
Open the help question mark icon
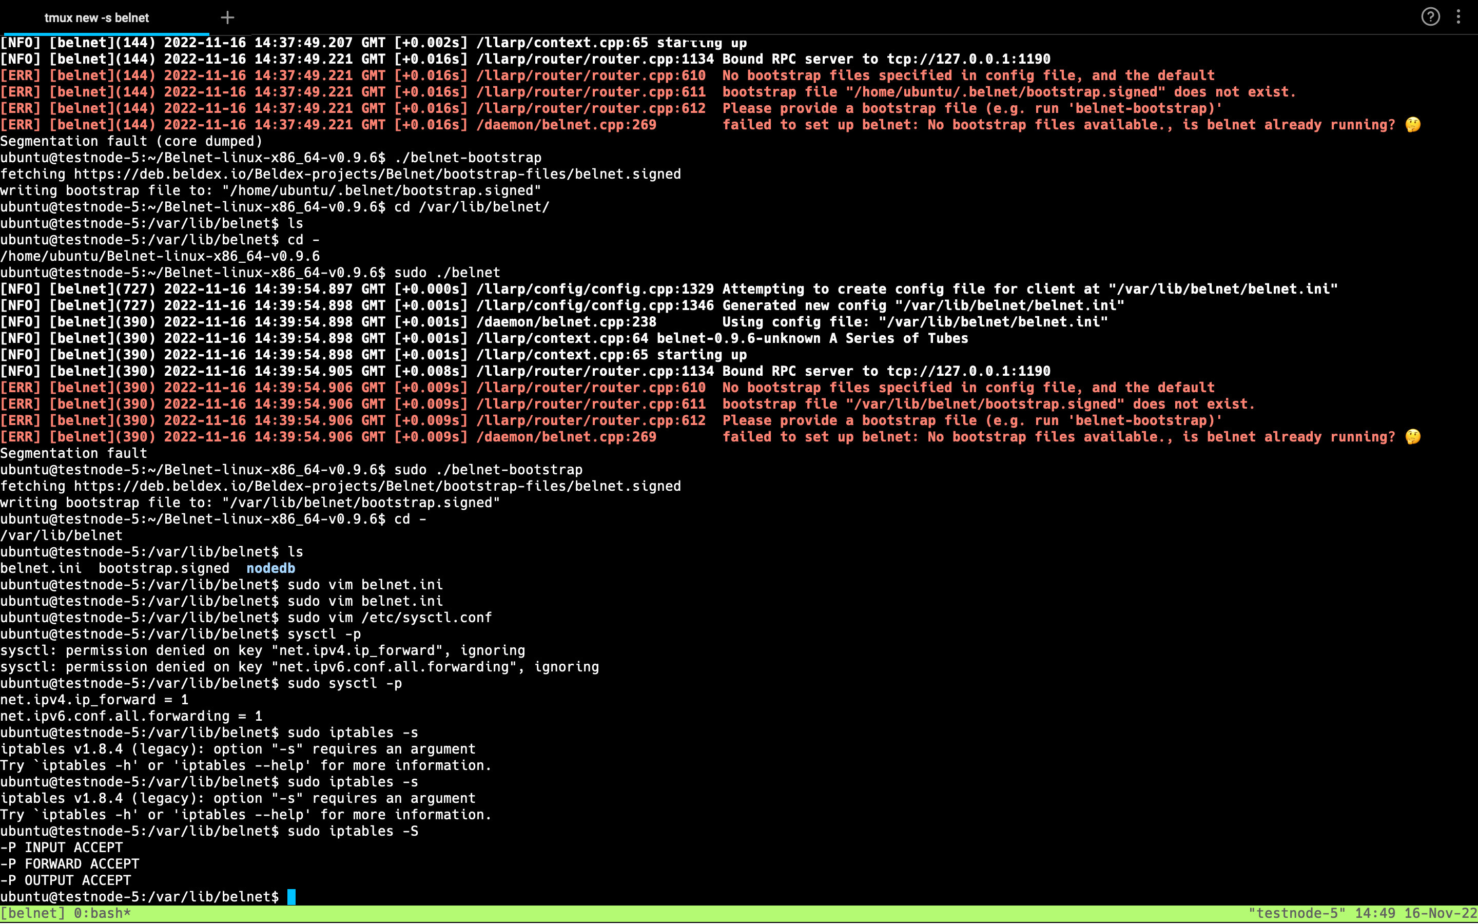point(1430,16)
